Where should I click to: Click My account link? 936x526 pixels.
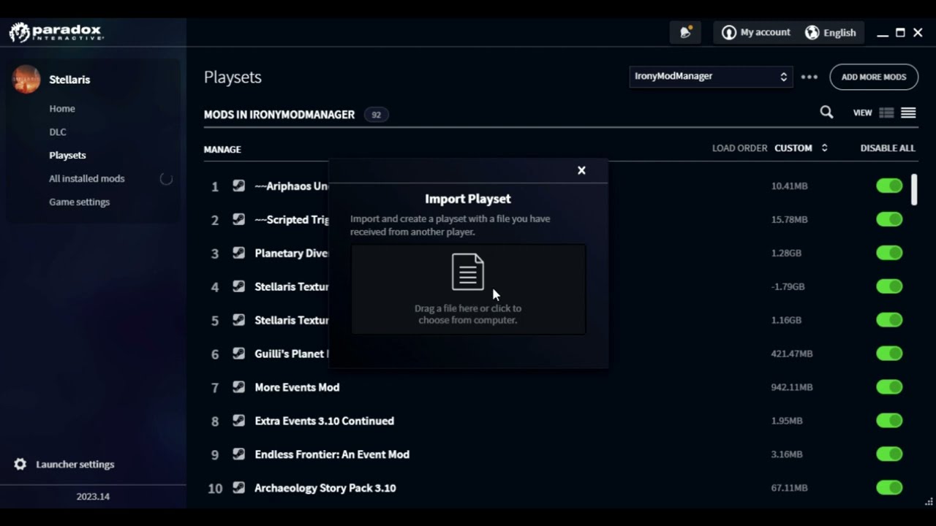[765, 32]
